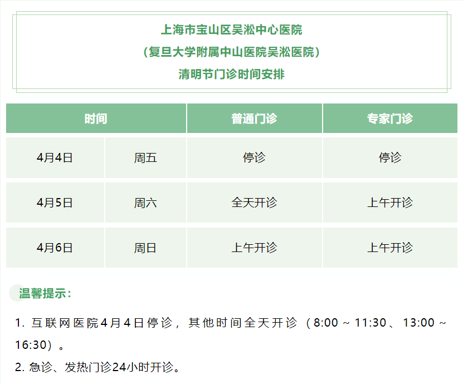Select the 普通门诊 column header
The image size is (463, 385).
254,119
